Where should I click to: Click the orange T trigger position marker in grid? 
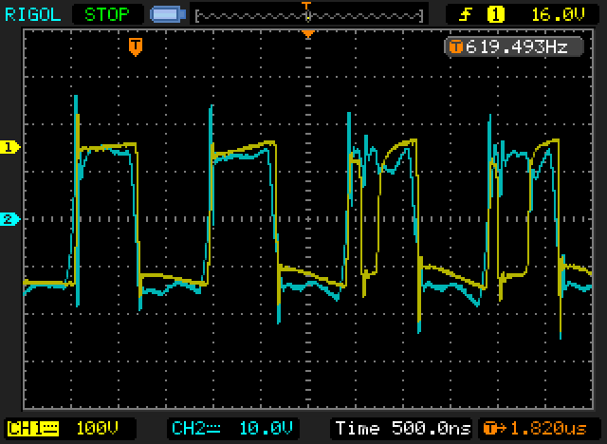136,46
